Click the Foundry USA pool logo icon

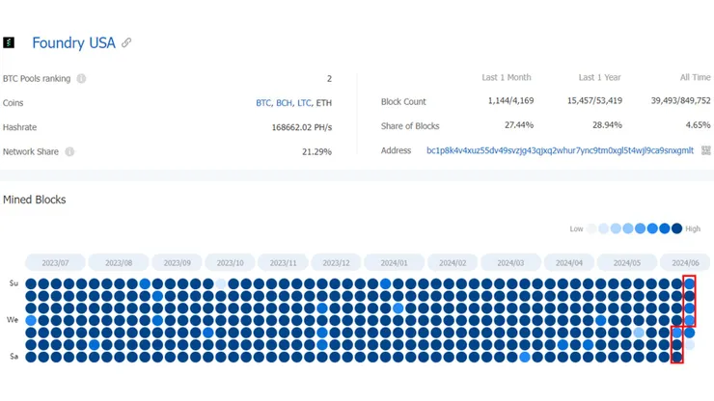pos(9,42)
